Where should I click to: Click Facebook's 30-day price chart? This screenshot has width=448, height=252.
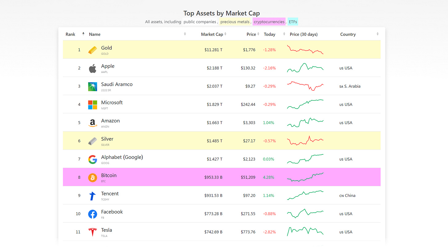(305, 213)
